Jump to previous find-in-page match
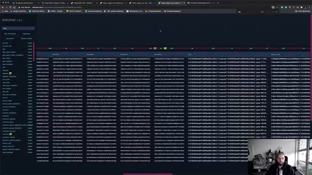Viewport: 312px width, 175px height. click(x=269, y=12)
